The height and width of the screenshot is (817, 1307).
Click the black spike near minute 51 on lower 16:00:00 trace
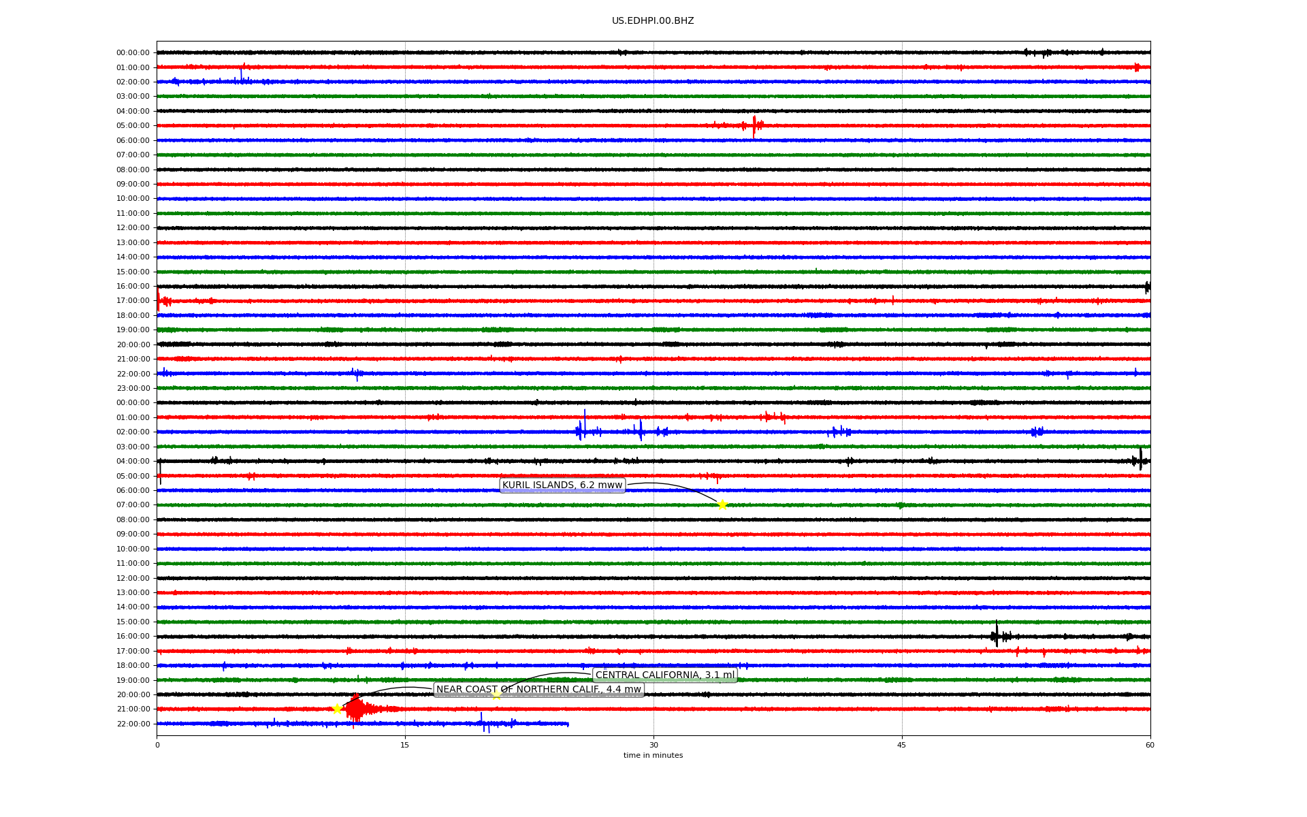(x=997, y=635)
